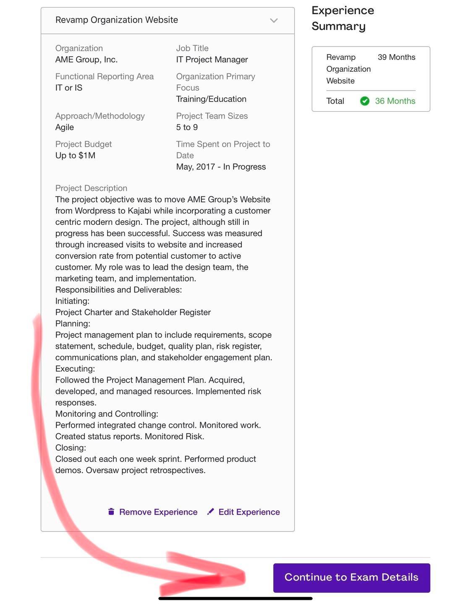Click the purple edit icon on the experience card
This screenshot has height=604, width=471.
[211, 512]
